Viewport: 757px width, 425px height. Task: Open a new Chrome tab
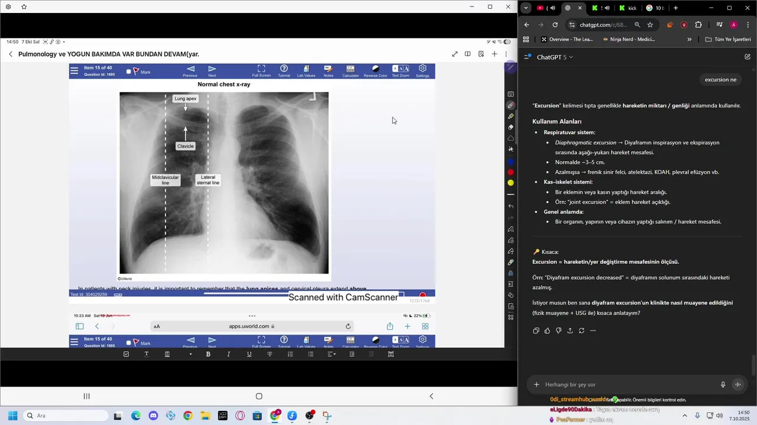pyautogui.click(x=675, y=8)
